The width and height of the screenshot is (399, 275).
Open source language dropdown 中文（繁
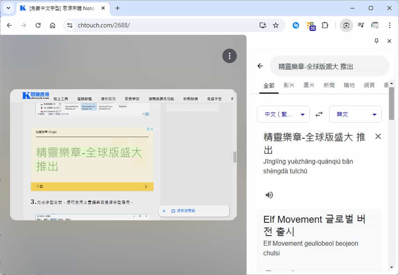[x=283, y=114]
